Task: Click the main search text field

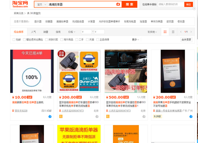Action: [x=81, y=5]
